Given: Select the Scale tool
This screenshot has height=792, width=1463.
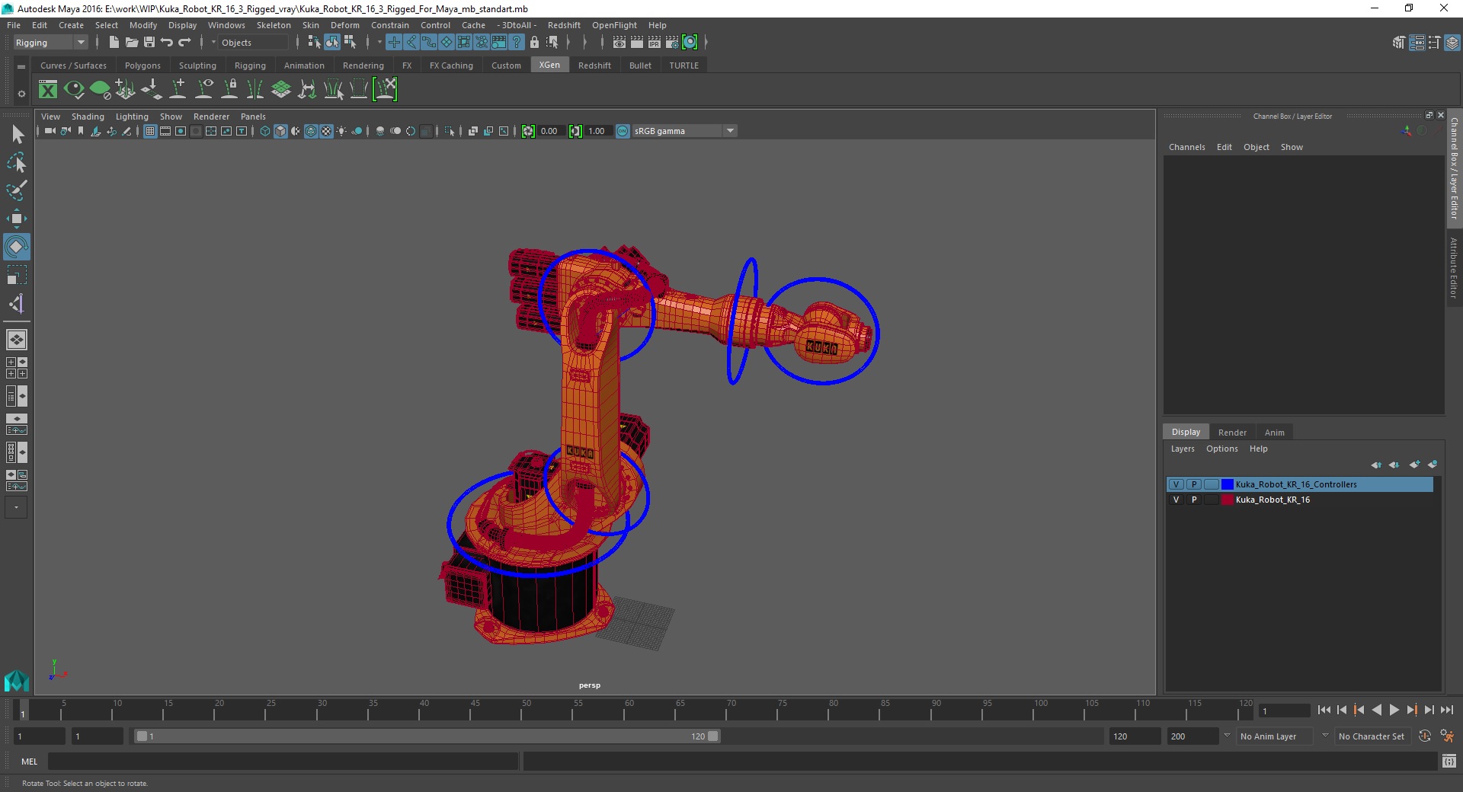Looking at the screenshot, I should [x=17, y=275].
